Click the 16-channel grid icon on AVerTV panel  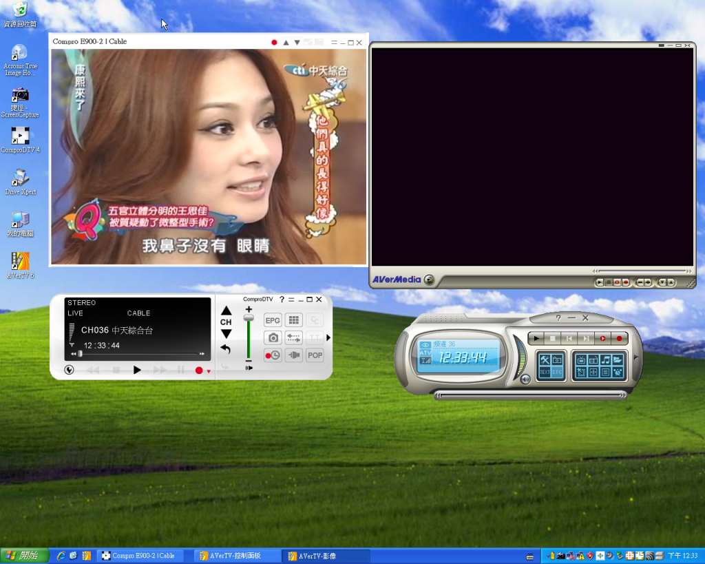(593, 372)
